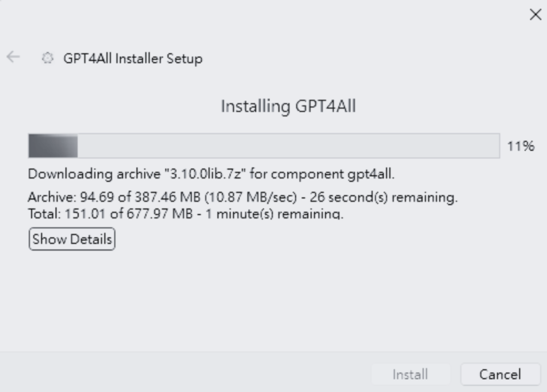
Task: Click the Installing GPT4All heading
Action: [x=288, y=106]
